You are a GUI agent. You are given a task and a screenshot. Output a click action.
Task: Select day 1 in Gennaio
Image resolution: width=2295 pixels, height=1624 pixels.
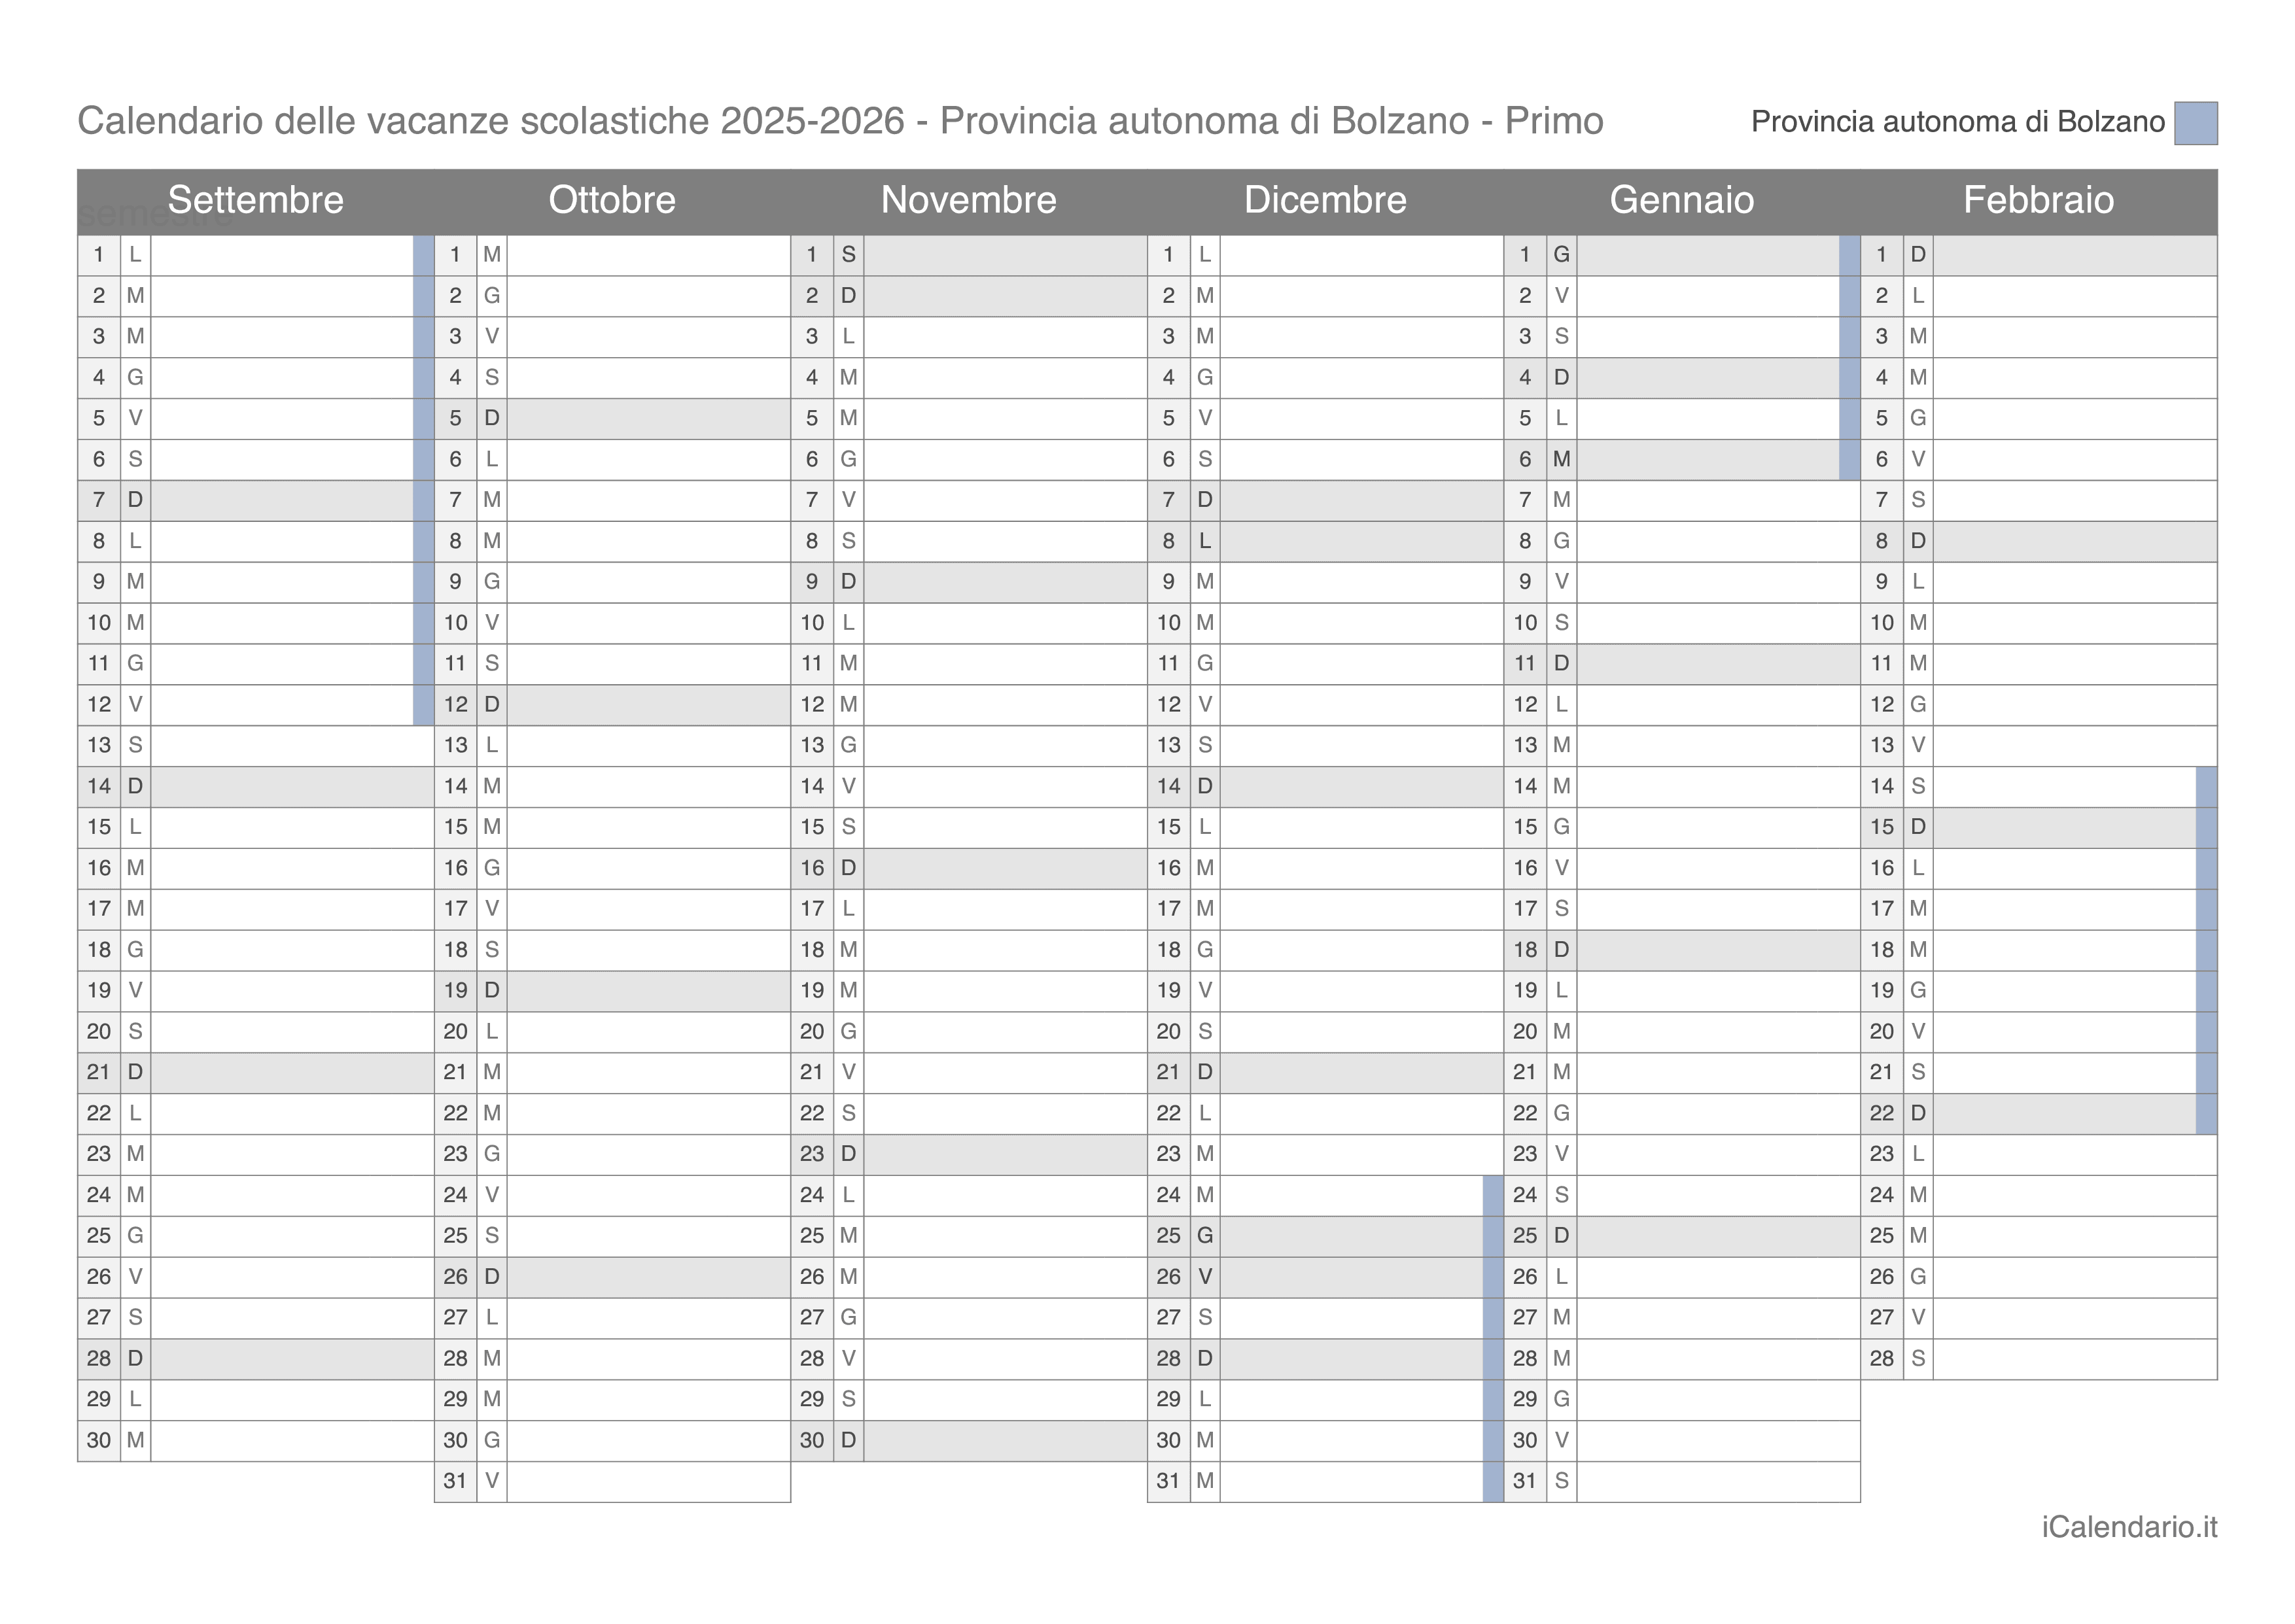[x=1526, y=255]
